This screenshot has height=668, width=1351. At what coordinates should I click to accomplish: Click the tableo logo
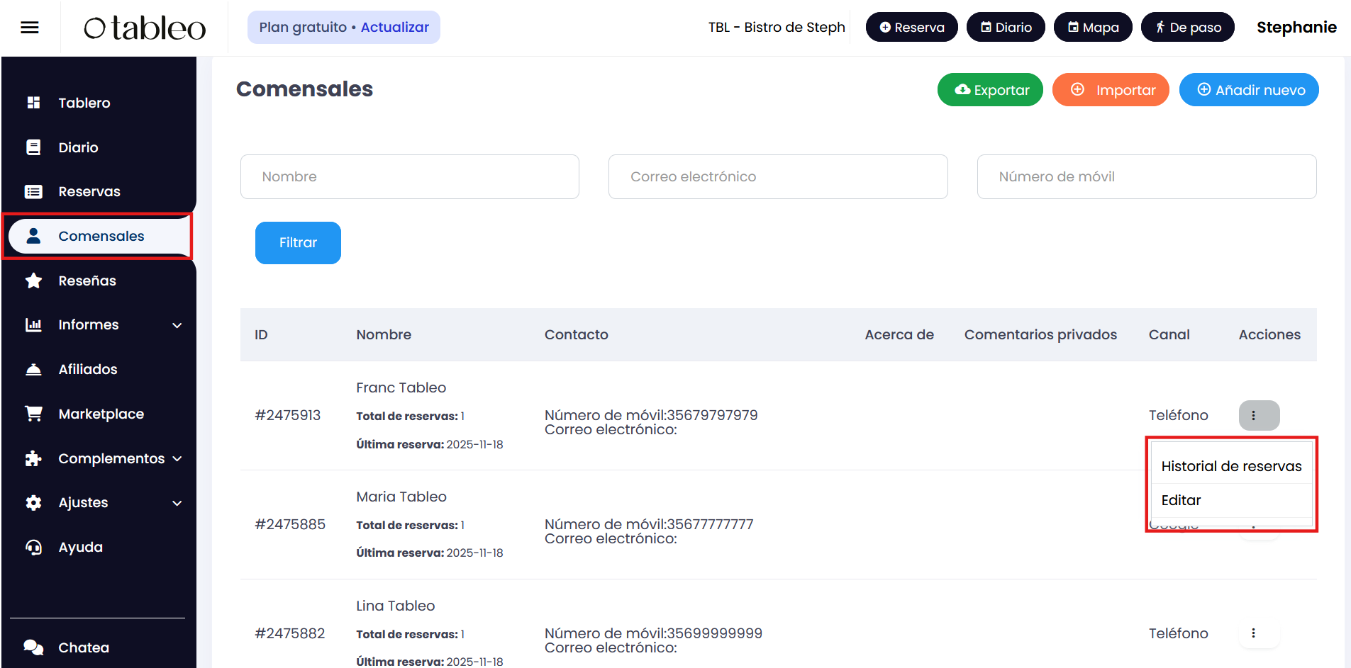coord(145,28)
